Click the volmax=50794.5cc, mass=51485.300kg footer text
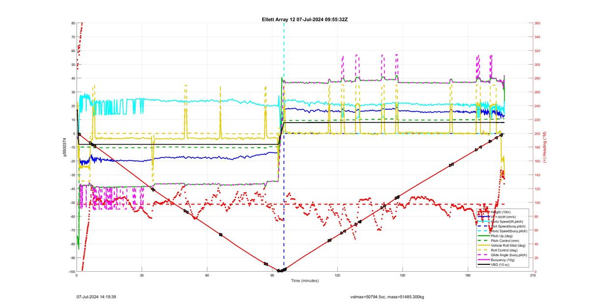The height and width of the screenshot is (305, 589). 387,297
